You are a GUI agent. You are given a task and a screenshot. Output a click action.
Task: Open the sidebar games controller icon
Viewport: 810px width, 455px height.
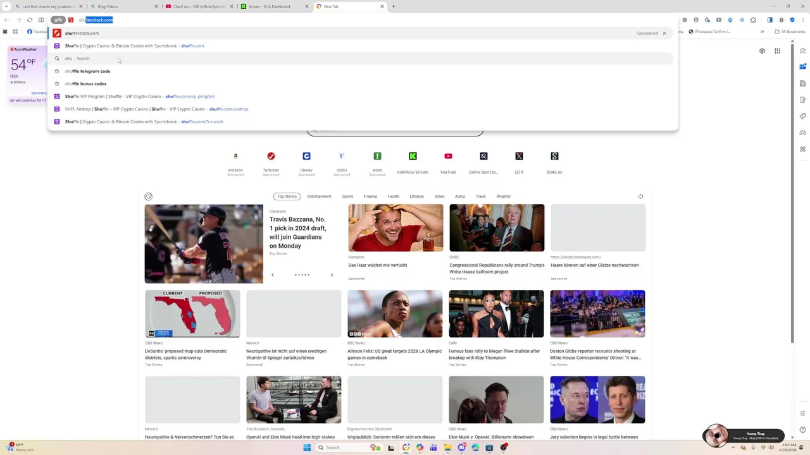802,133
